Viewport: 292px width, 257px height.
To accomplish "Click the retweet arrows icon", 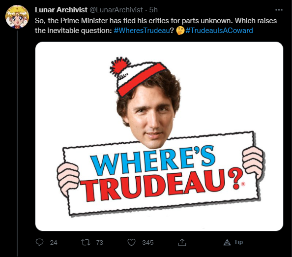I will click(x=86, y=242).
